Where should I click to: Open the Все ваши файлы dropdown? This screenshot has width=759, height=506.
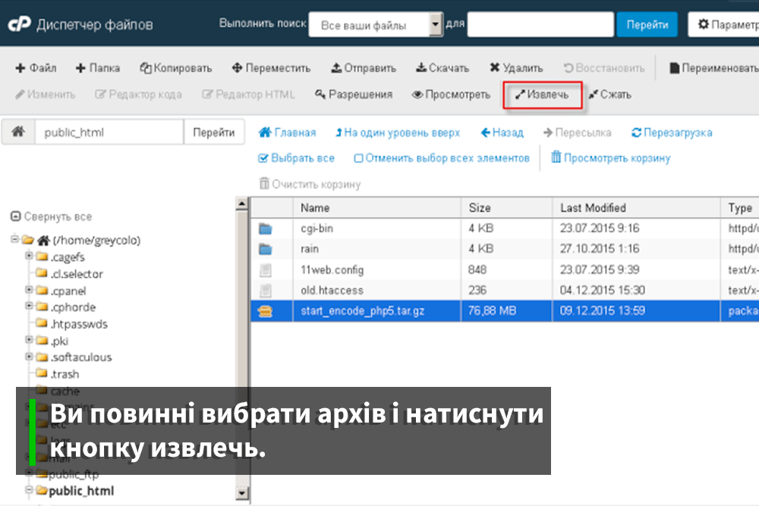click(376, 24)
